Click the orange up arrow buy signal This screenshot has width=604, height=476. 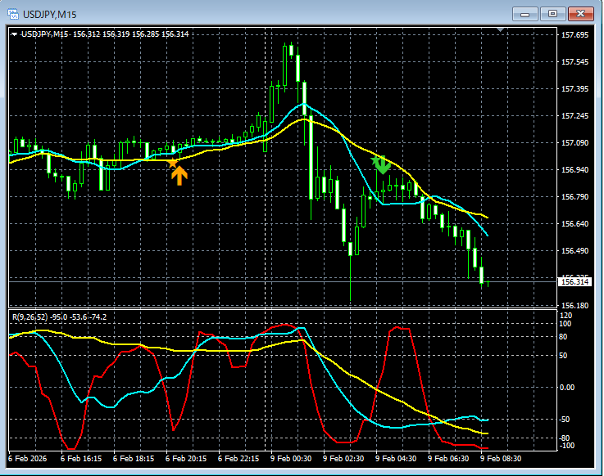tap(179, 176)
